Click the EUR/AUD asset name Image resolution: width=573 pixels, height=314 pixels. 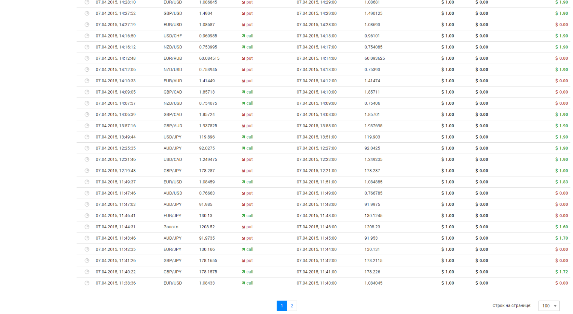coord(173,81)
